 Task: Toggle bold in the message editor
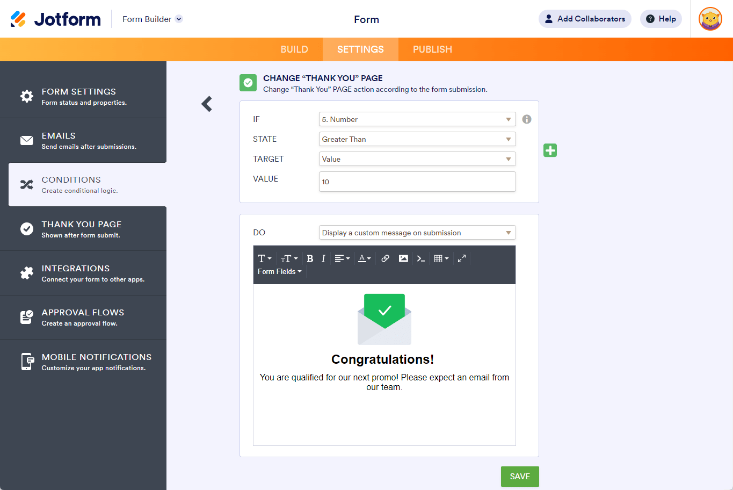point(310,258)
